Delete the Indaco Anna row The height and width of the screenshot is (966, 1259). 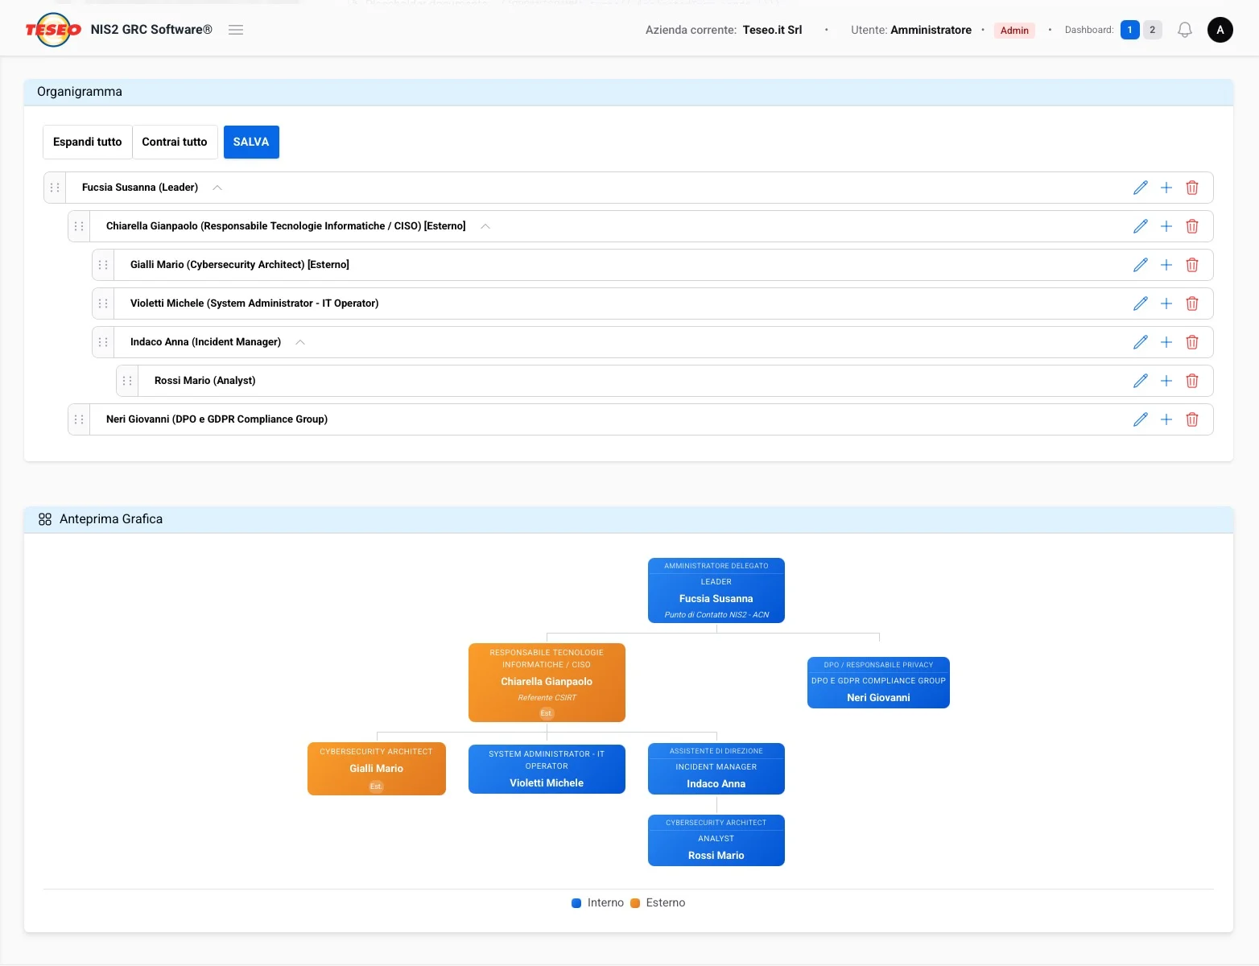coord(1192,342)
